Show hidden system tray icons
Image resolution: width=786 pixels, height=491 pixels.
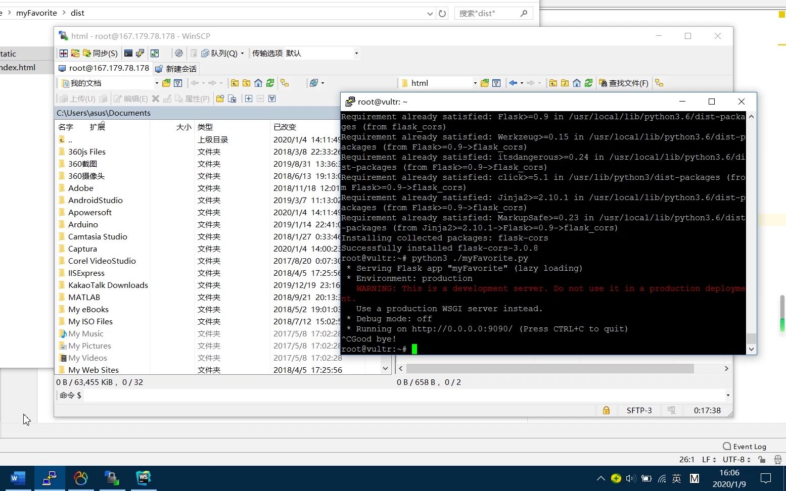point(600,478)
